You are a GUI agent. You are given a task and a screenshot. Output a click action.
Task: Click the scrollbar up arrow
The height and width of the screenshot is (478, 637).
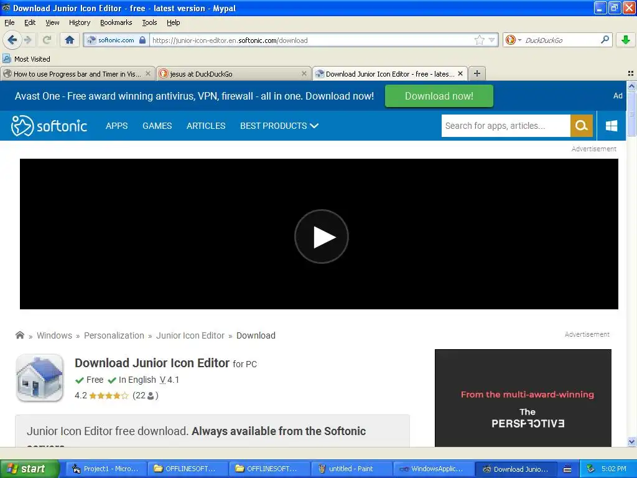(631, 86)
